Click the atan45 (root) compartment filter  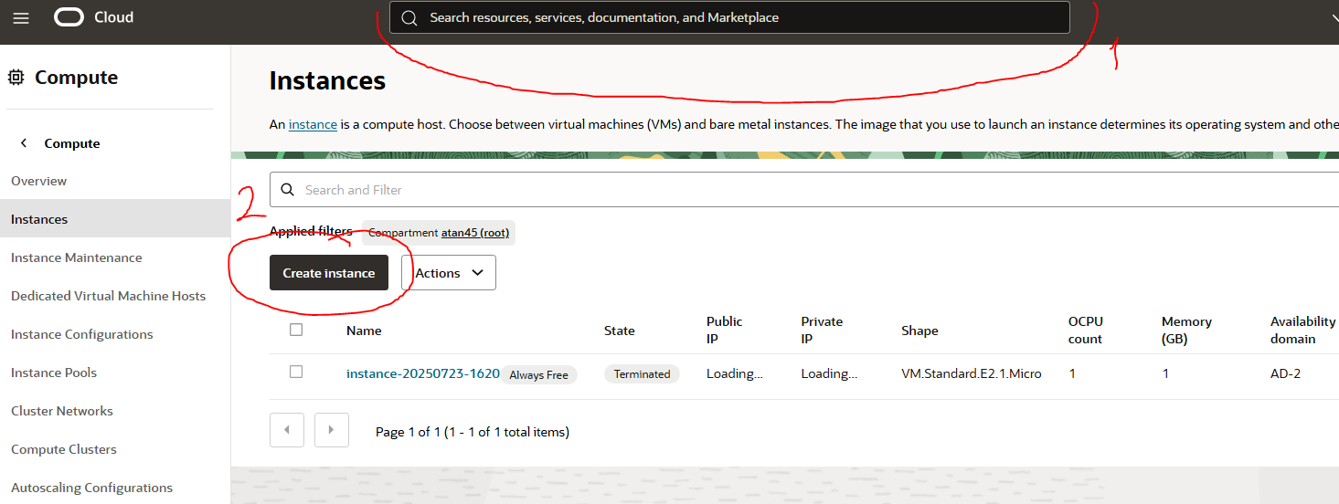474,233
